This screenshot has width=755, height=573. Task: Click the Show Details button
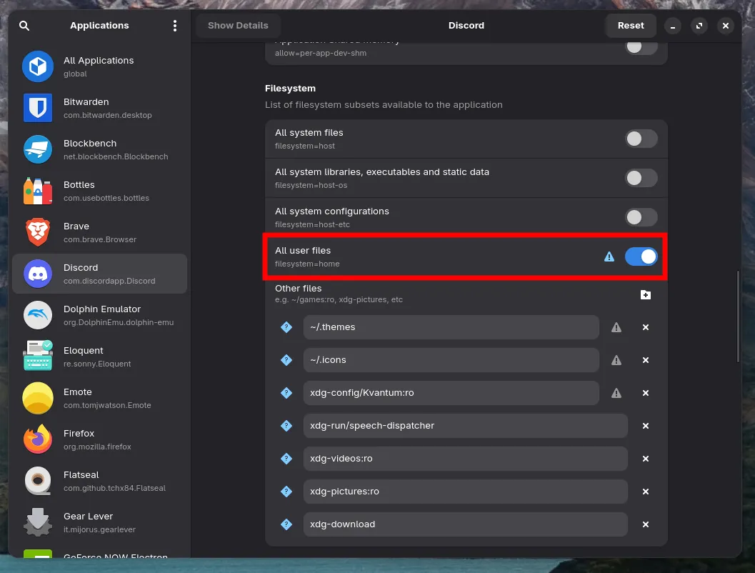(238, 25)
